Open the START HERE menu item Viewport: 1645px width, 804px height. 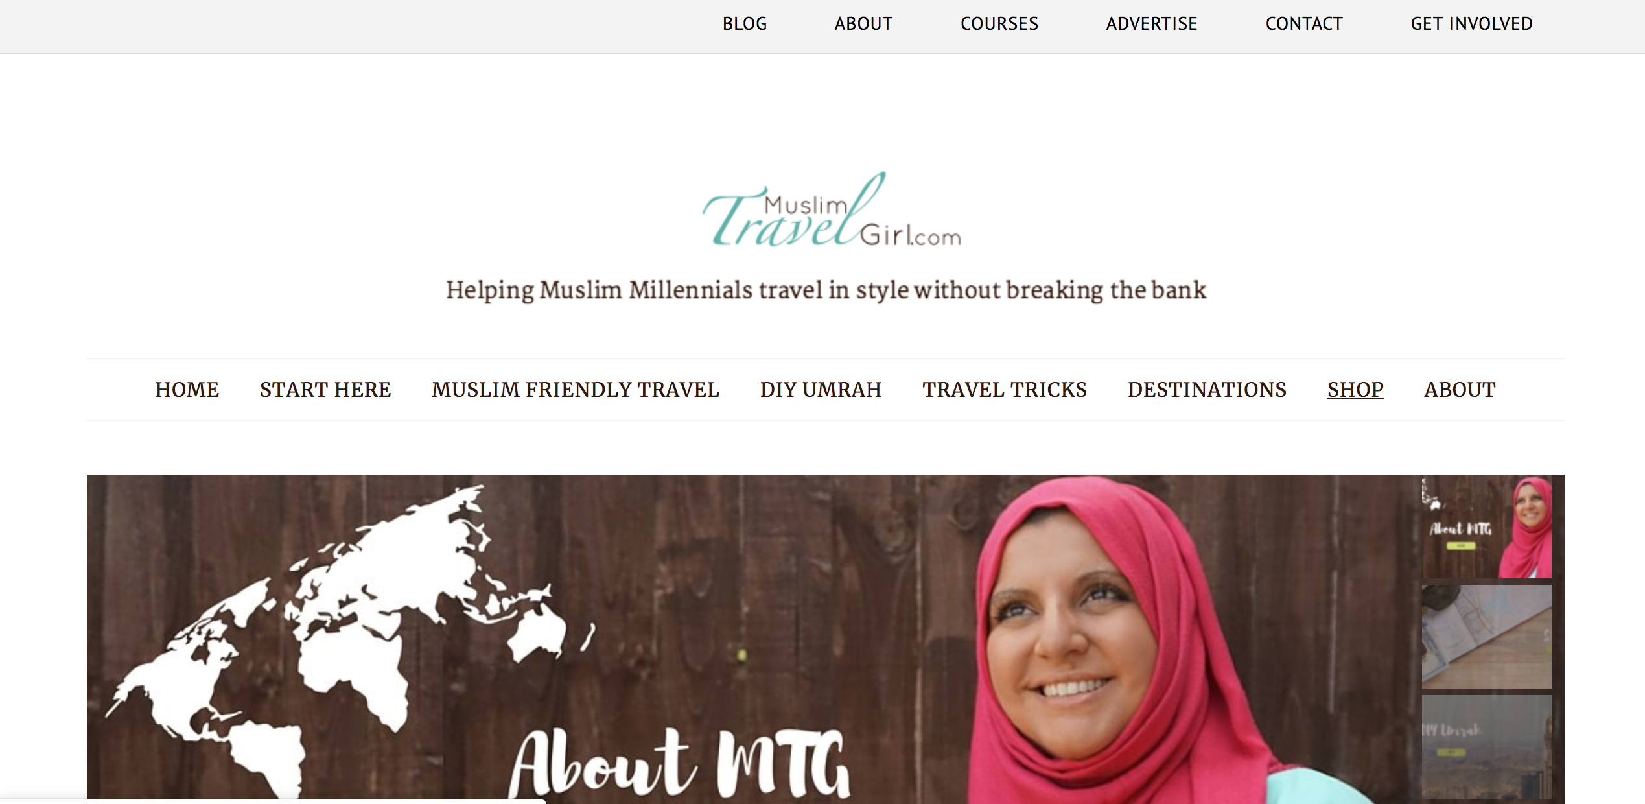[325, 390]
